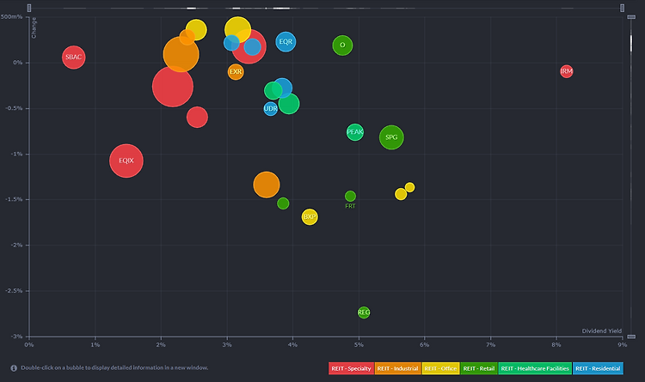The width and height of the screenshot is (645, 382).
Task: Click the orange bubble near -1.35% change
Action: pyautogui.click(x=267, y=185)
